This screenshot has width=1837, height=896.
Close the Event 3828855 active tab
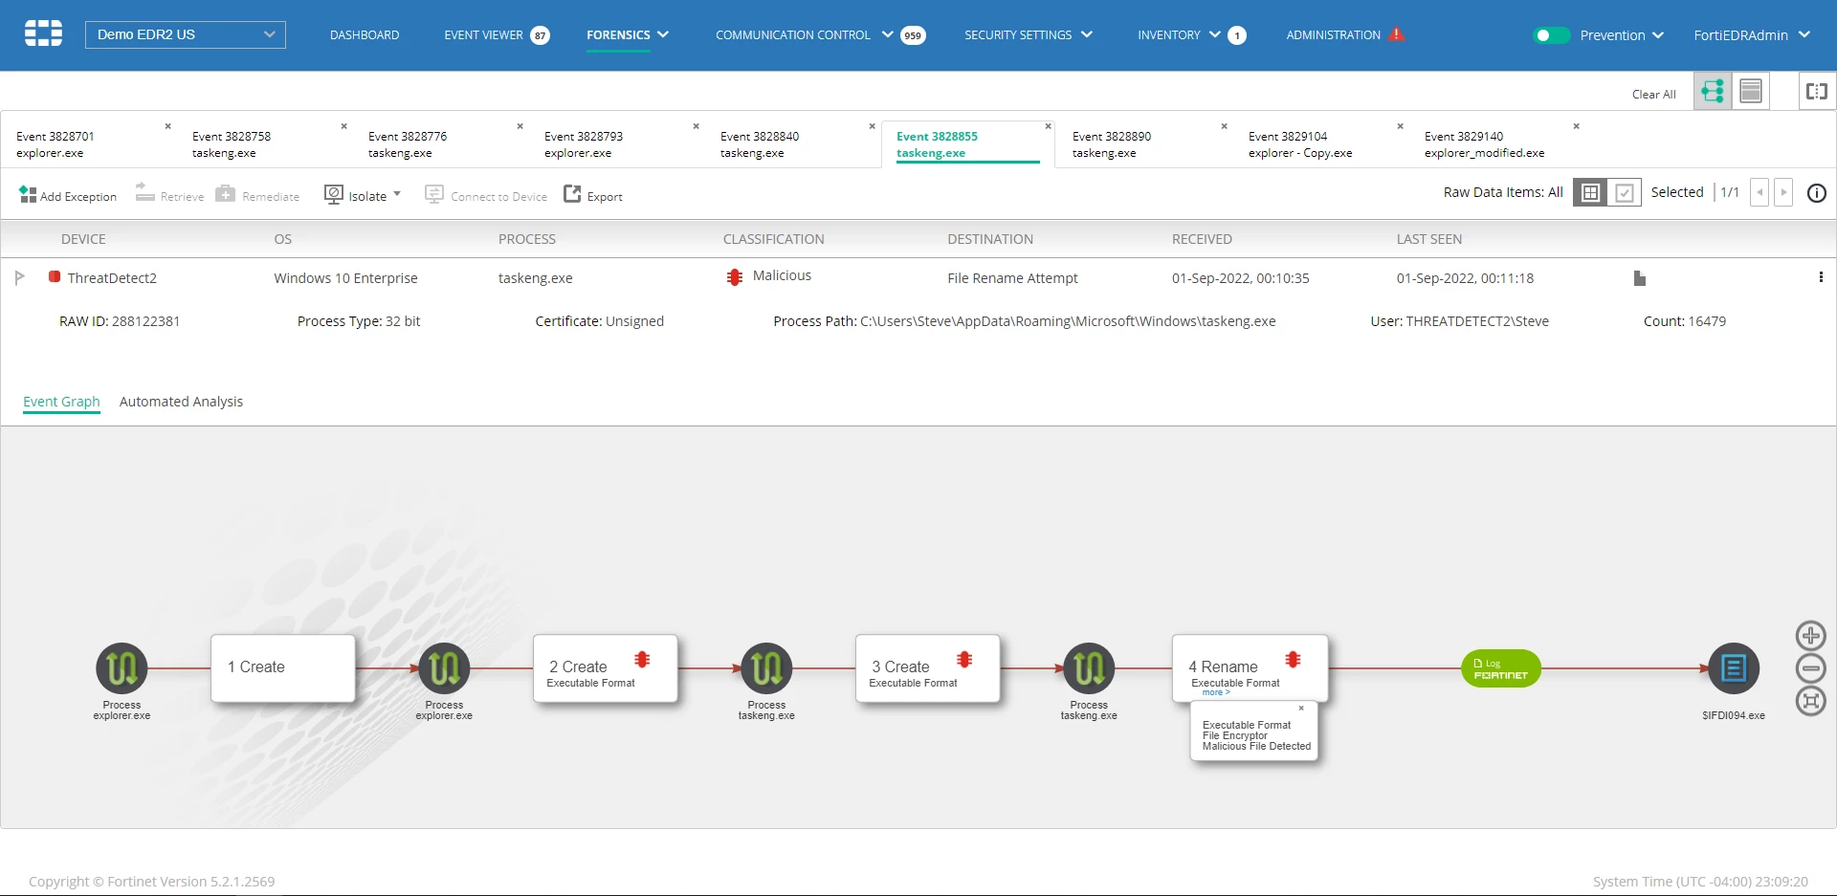click(1048, 126)
